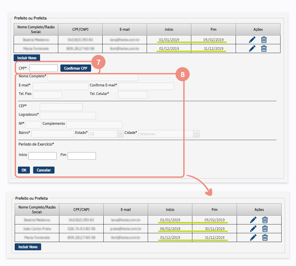Image resolution: width=296 pixels, height=266 pixels.
Task: Delete the 01/01/2019 row in lower table
Action: pyautogui.click(x=265, y=220)
